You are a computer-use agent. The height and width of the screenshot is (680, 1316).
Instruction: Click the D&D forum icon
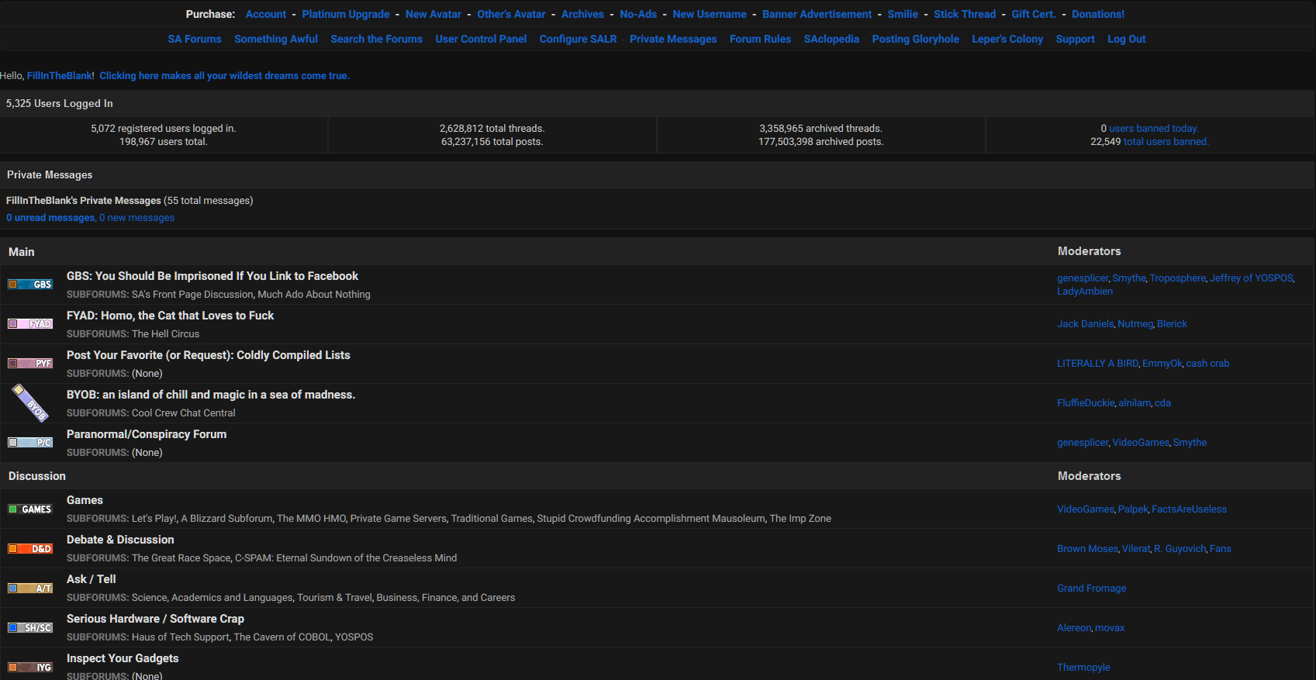(x=30, y=549)
